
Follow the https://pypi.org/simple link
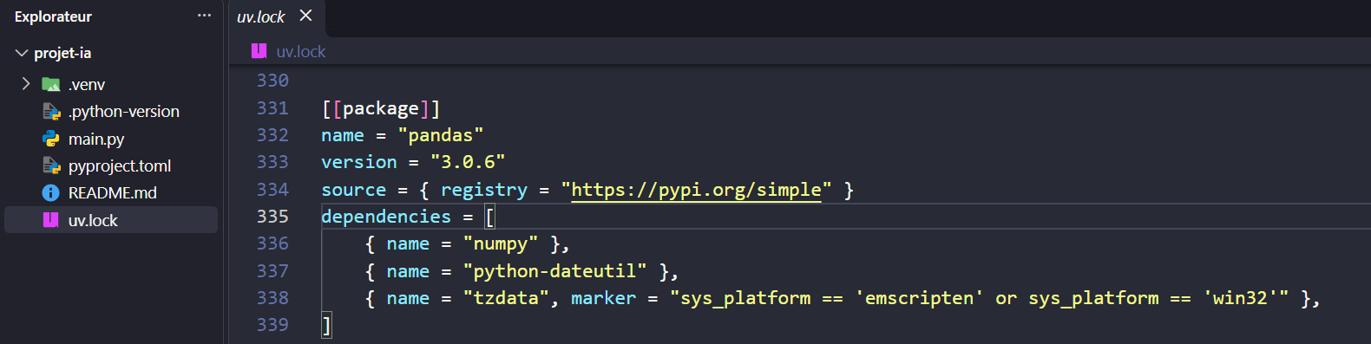coord(696,190)
